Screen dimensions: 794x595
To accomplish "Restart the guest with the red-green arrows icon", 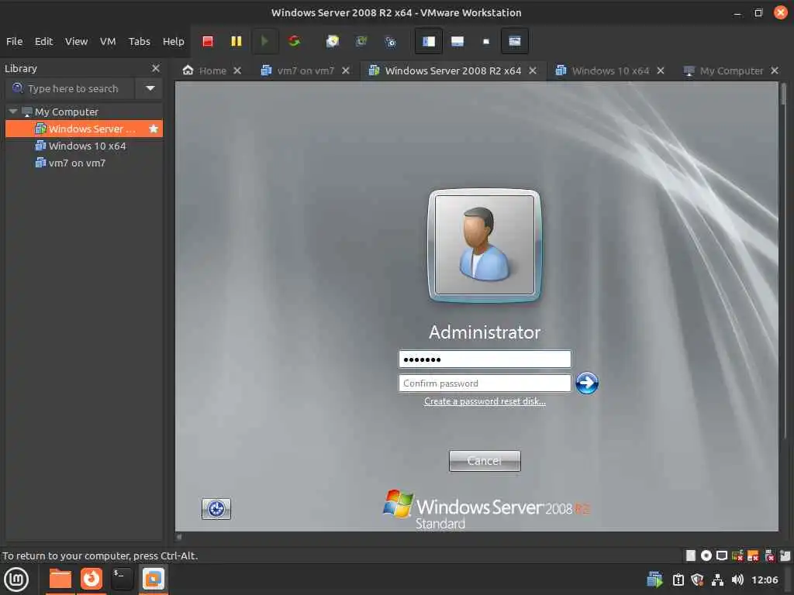I will (x=294, y=41).
